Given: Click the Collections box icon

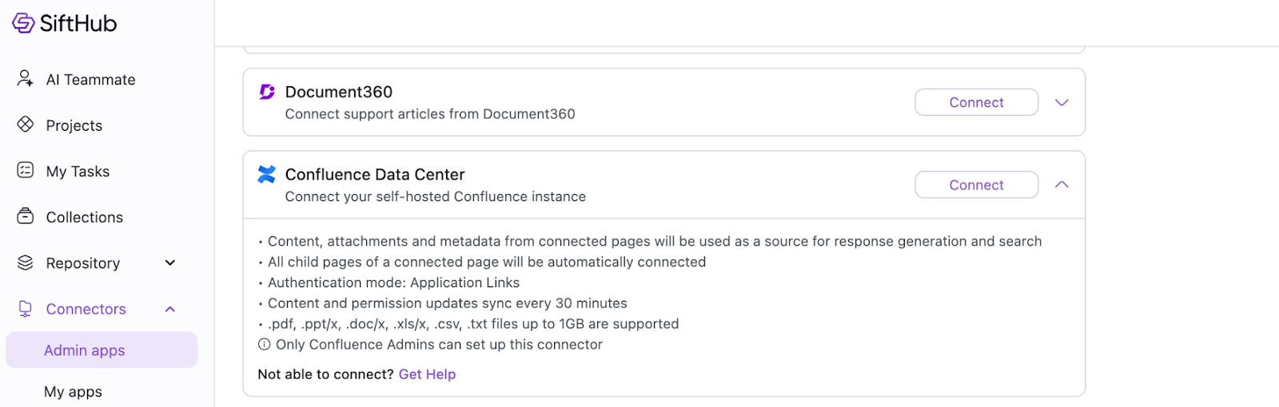Looking at the screenshot, I should (26, 216).
